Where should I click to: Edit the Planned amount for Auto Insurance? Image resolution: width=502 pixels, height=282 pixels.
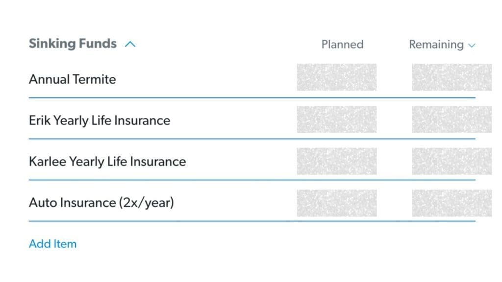point(337,203)
